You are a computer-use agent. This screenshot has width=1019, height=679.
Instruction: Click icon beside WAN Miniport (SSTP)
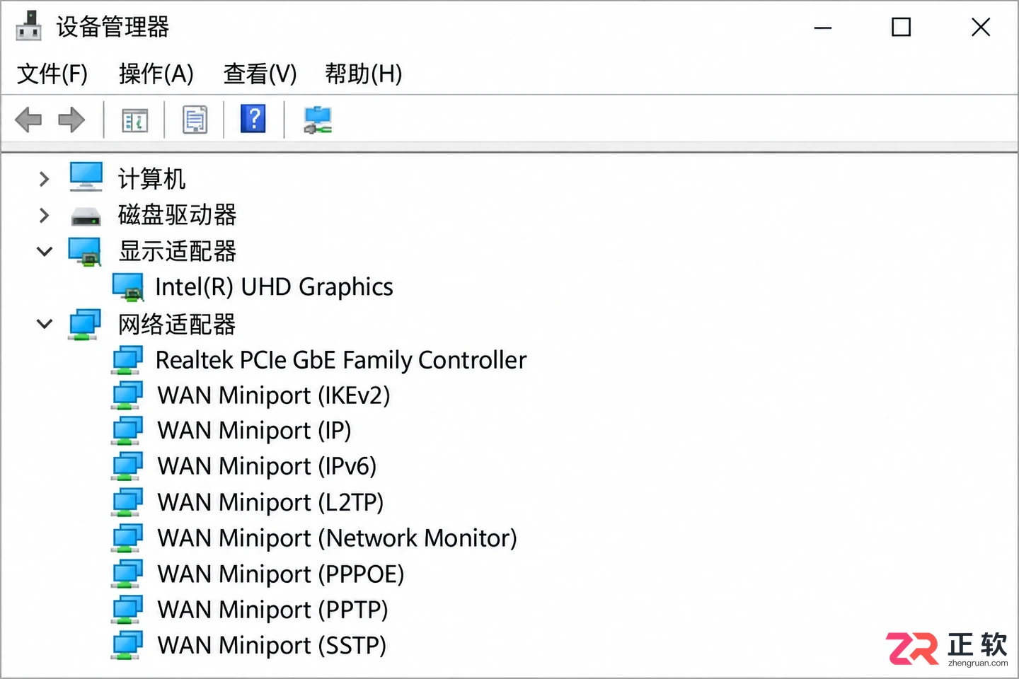point(127,645)
